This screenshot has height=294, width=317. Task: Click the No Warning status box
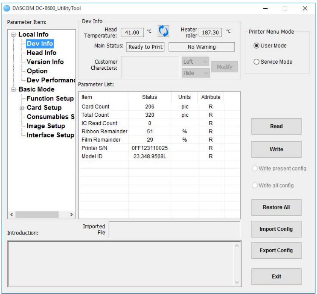(x=202, y=47)
